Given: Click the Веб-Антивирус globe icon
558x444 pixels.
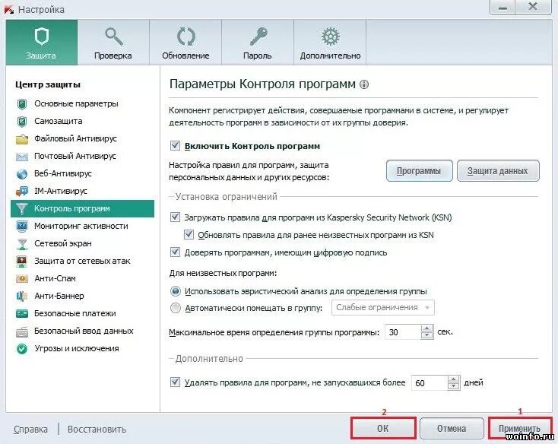Looking at the screenshot, I should click(22, 174).
